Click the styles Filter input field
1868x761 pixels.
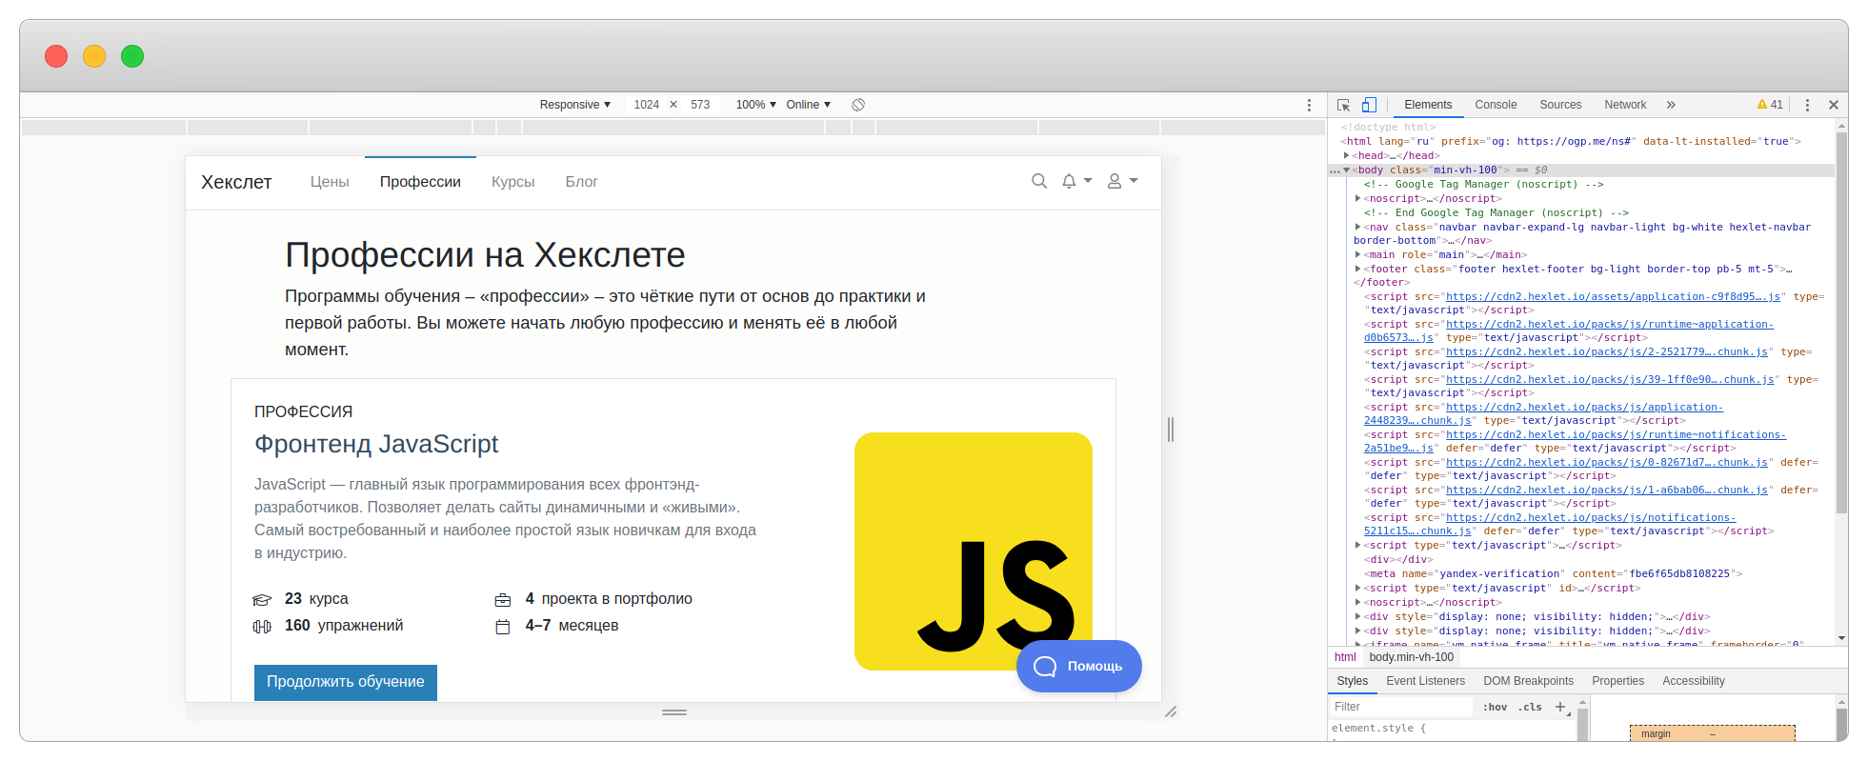1400,707
